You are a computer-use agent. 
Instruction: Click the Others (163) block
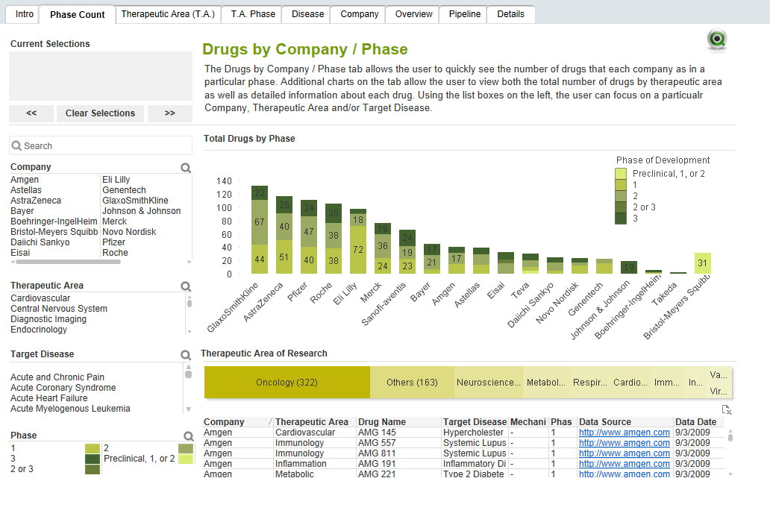click(412, 383)
